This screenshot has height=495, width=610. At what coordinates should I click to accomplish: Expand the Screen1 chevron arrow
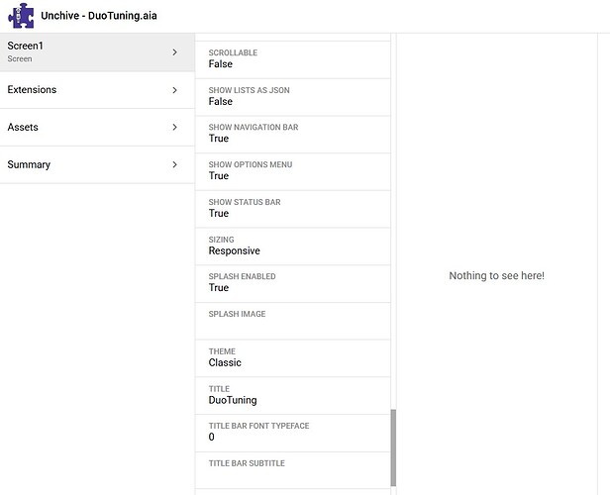click(175, 52)
